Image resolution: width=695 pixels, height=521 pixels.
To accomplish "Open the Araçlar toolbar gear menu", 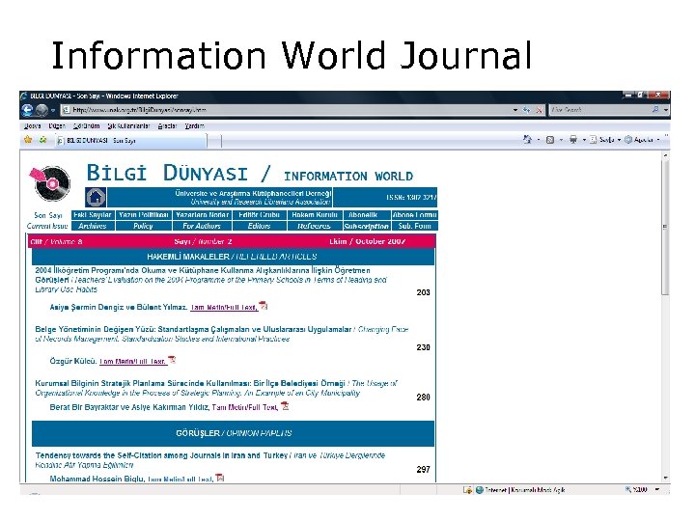I will (x=642, y=140).
